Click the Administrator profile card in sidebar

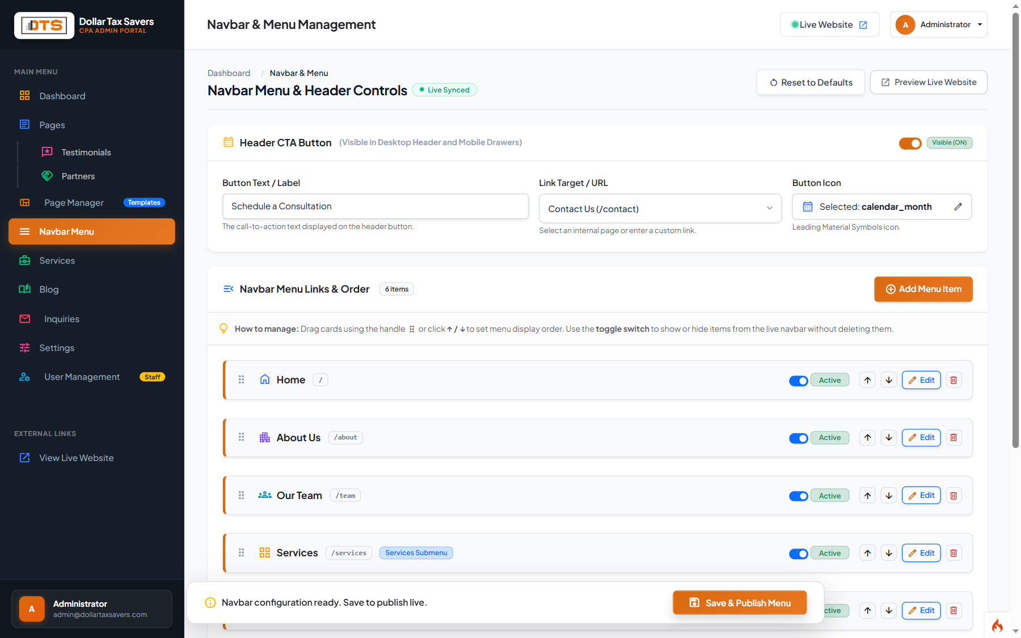[92, 609]
